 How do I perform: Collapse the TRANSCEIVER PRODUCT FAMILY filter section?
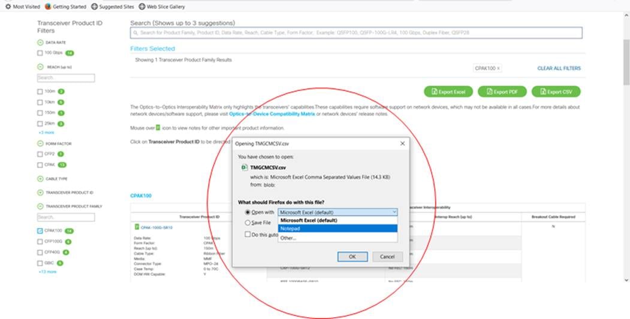(x=40, y=206)
